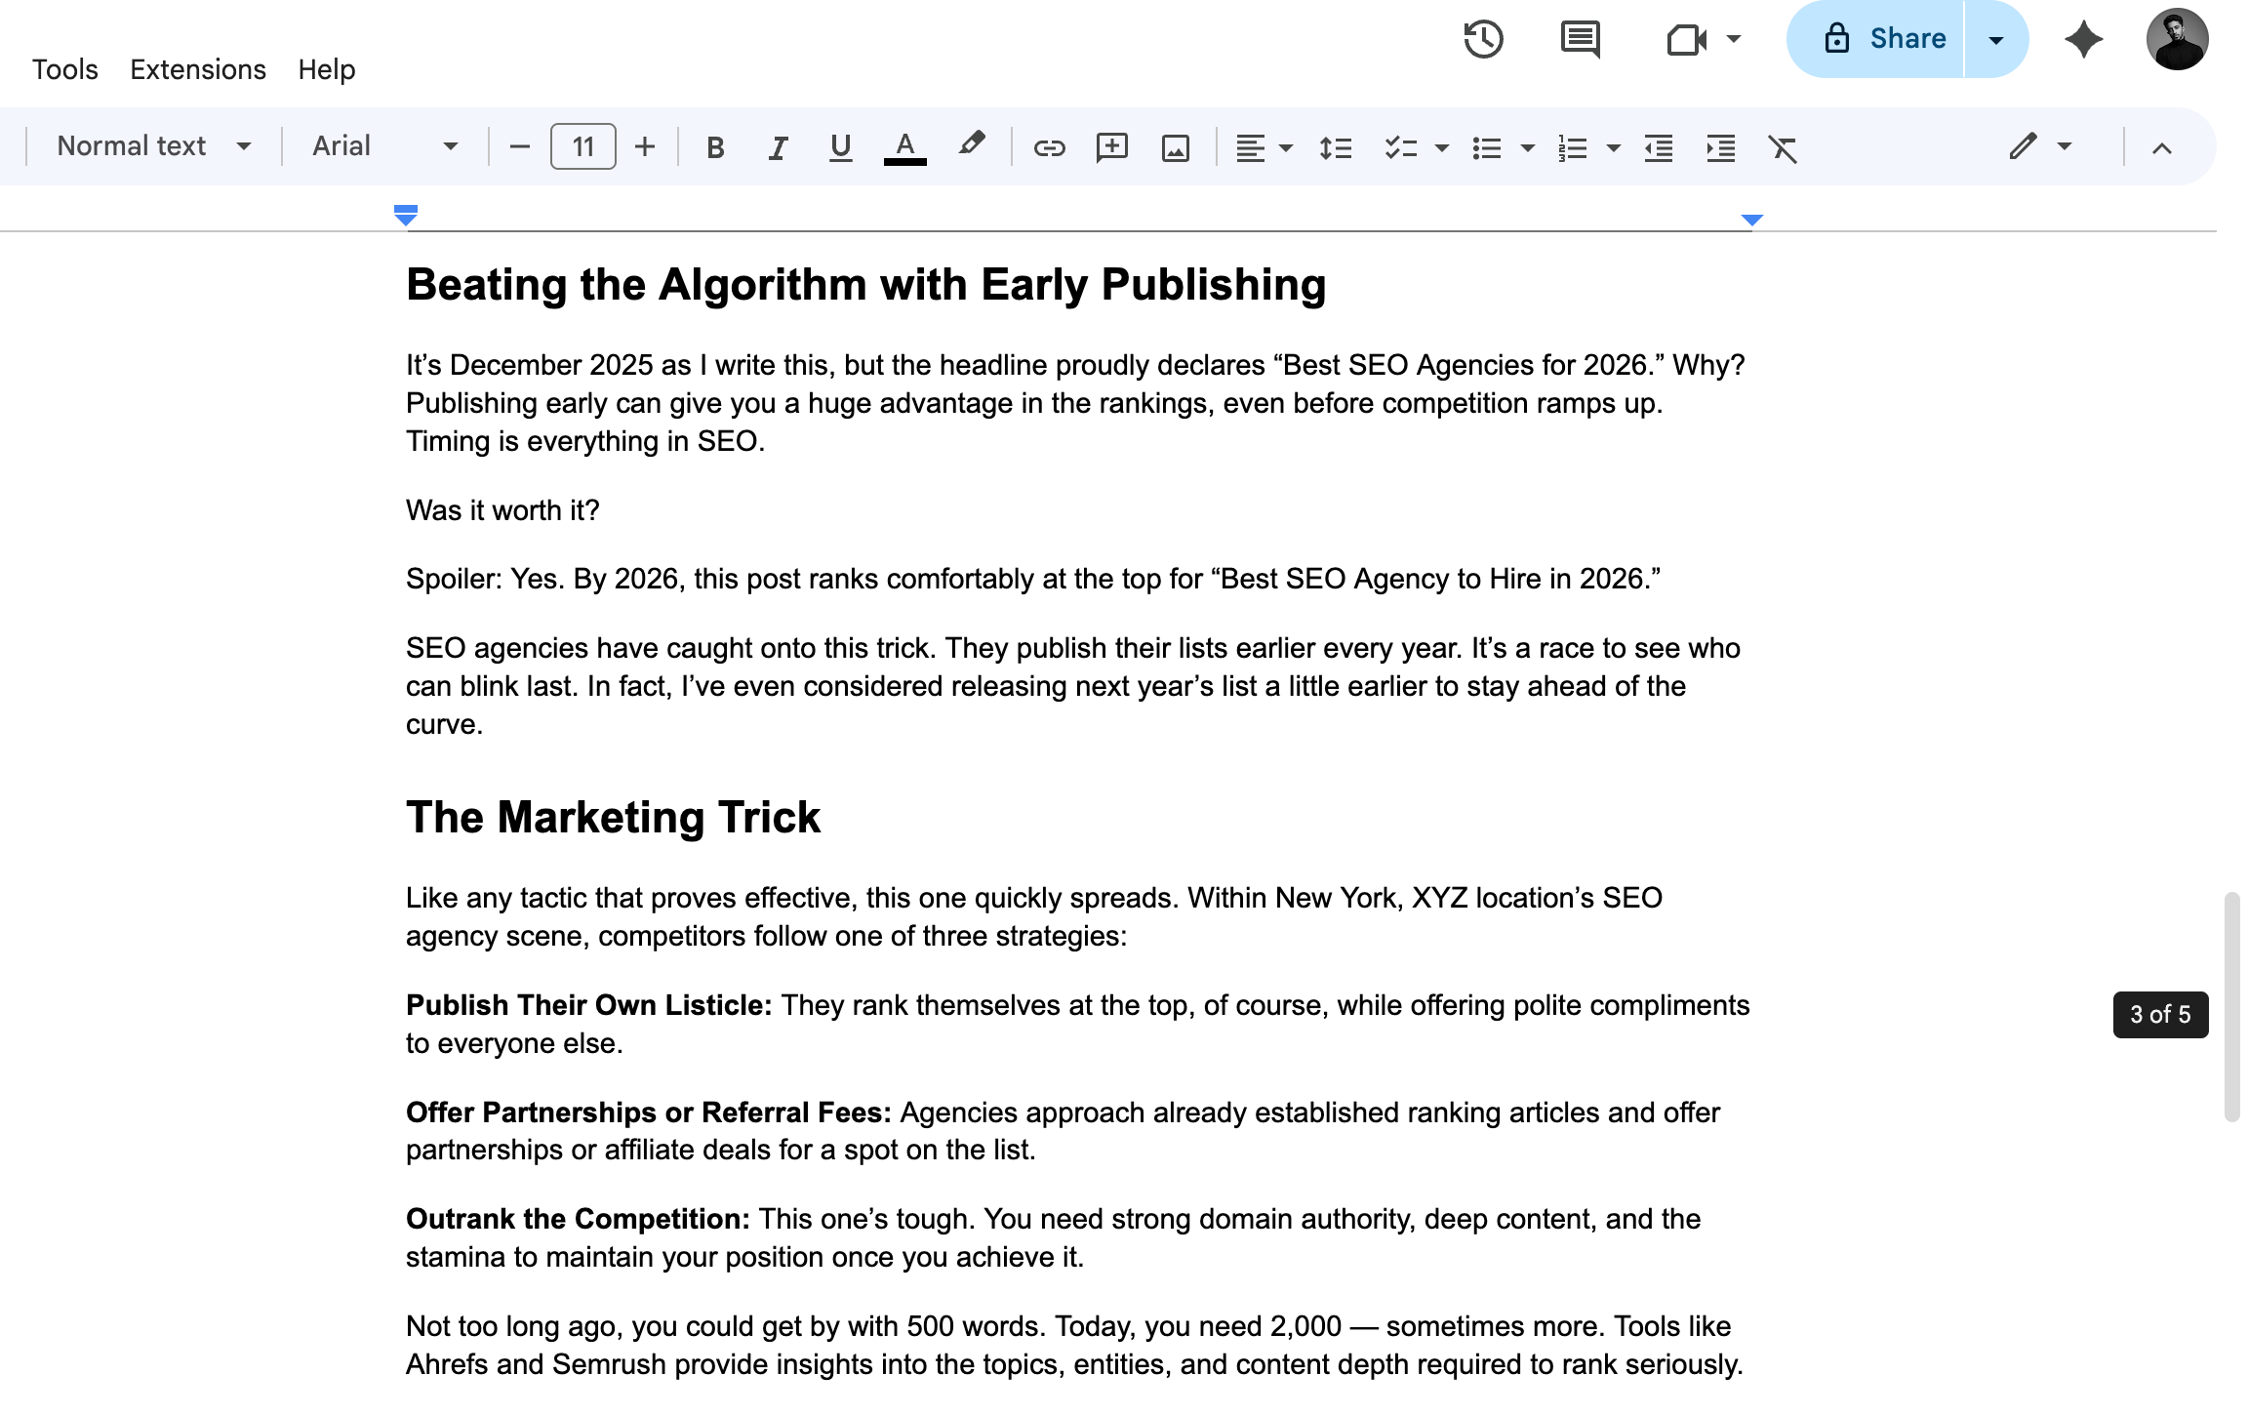Insert a link into the text

(1049, 147)
